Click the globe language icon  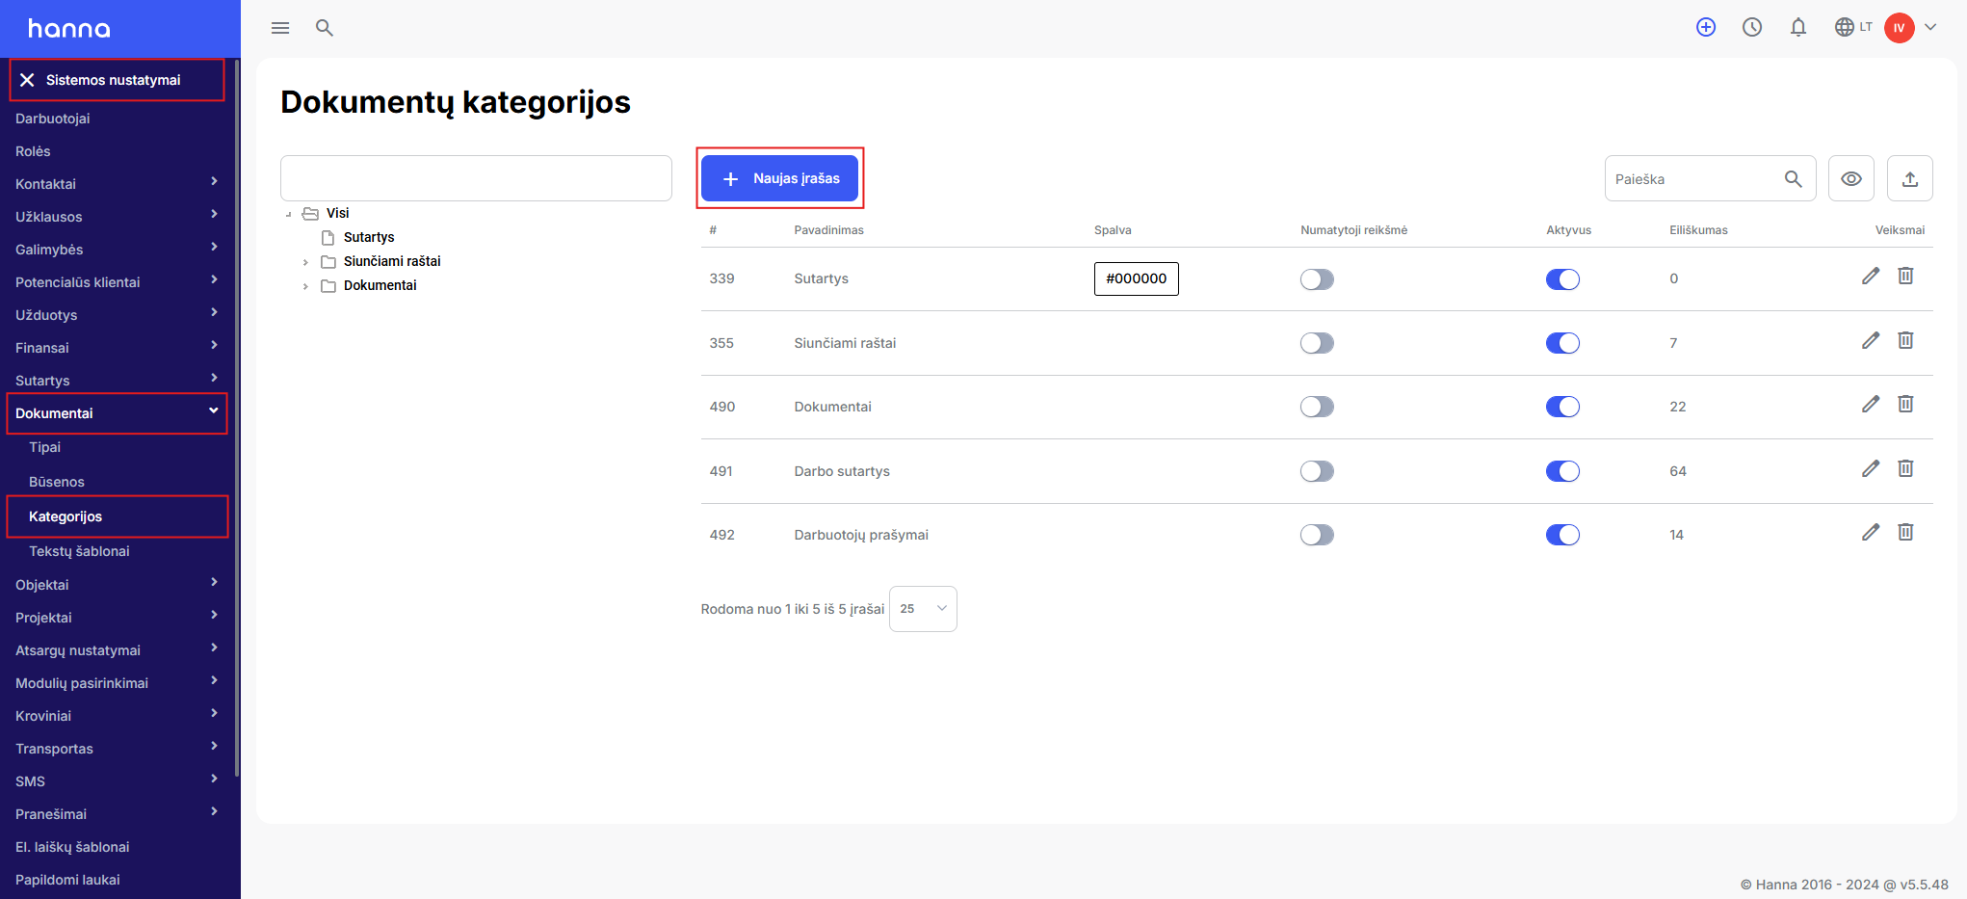1844,27
